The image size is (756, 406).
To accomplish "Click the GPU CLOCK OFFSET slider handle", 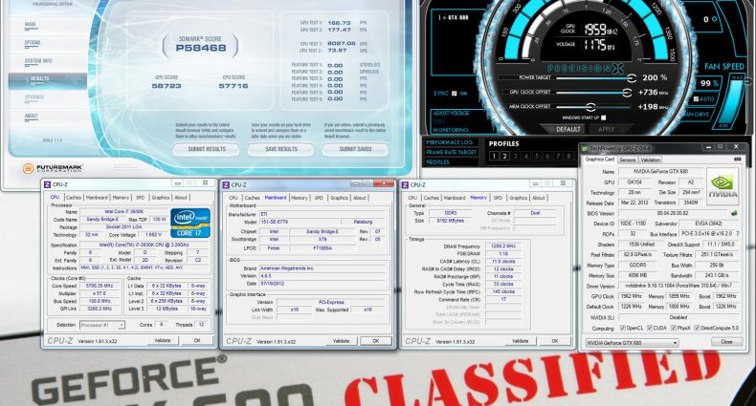I will pyautogui.click(x=627, y=93).
